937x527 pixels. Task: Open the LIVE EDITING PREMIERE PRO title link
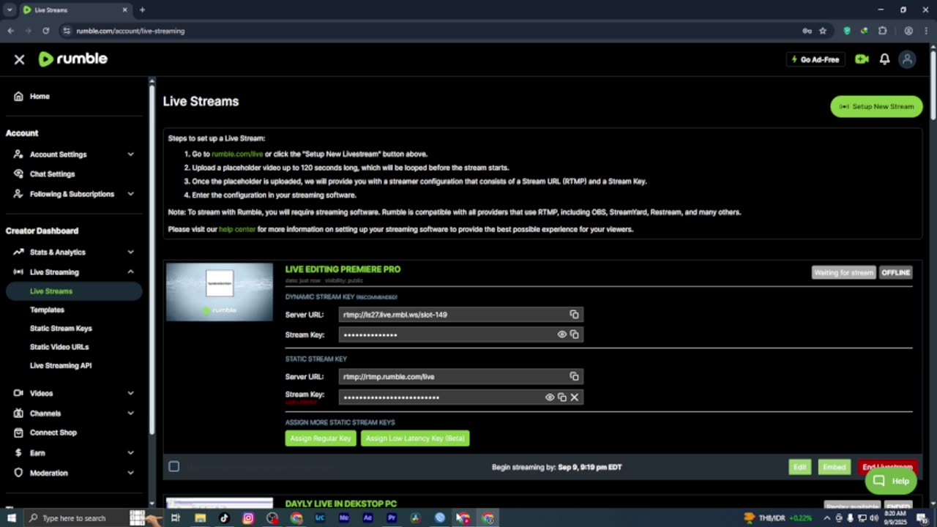point(343,269)
